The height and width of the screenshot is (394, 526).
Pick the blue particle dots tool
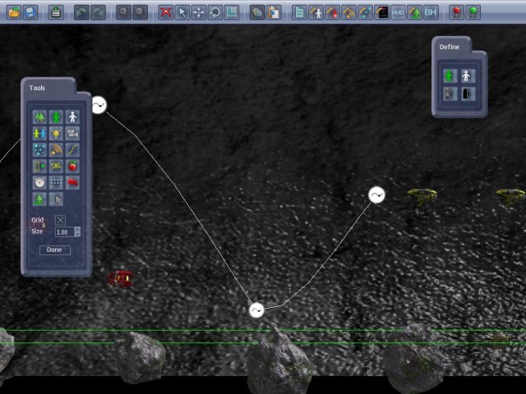39,149
